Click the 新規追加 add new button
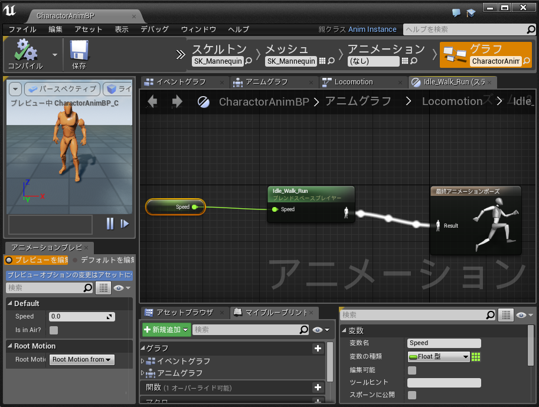 [x=166, y=330]
